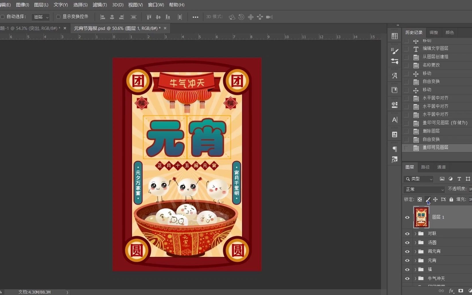
Task: Expand the 汤圆 layer group
Action: (415, 243)
